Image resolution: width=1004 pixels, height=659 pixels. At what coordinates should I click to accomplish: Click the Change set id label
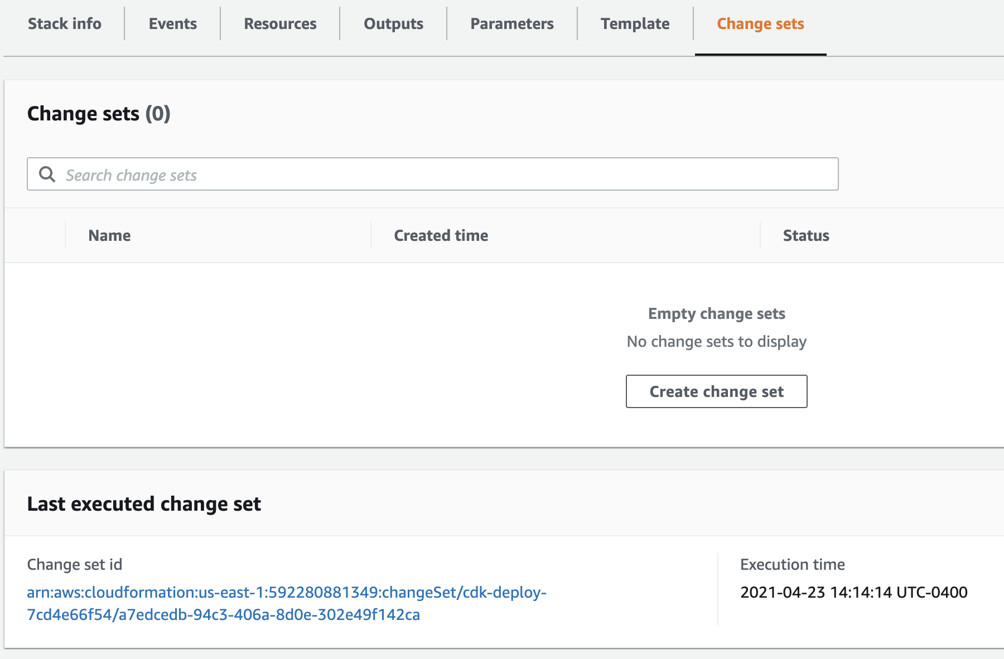coord(74,564)
